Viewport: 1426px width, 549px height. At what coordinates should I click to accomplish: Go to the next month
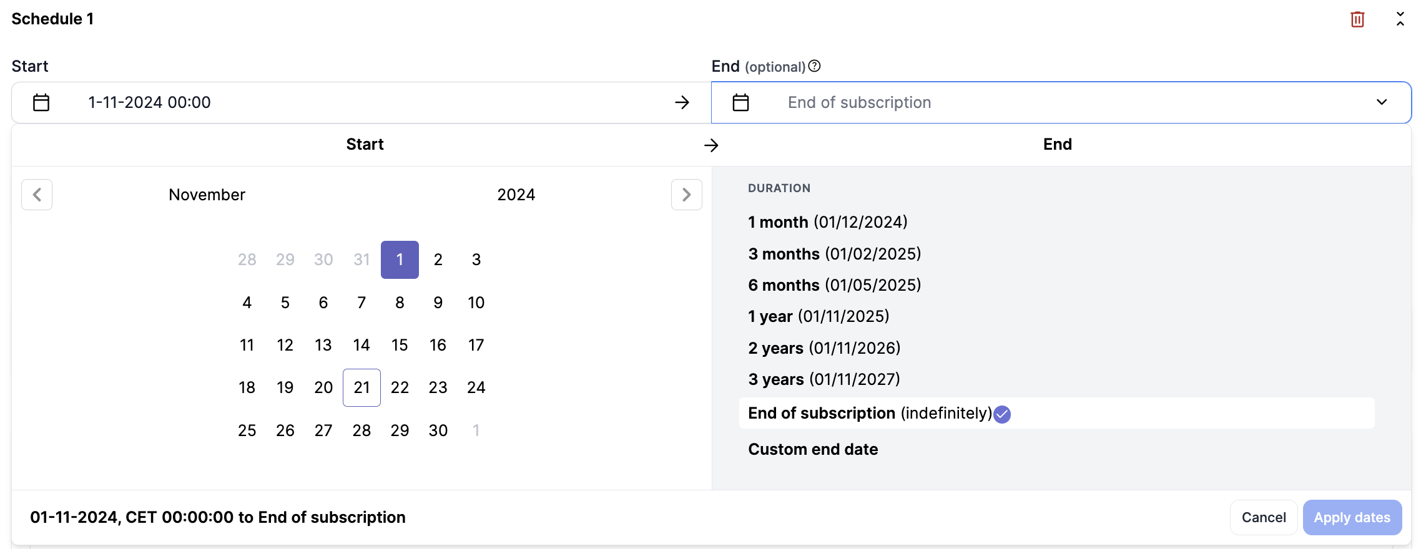pyautogui.click(x=686, y=195)
